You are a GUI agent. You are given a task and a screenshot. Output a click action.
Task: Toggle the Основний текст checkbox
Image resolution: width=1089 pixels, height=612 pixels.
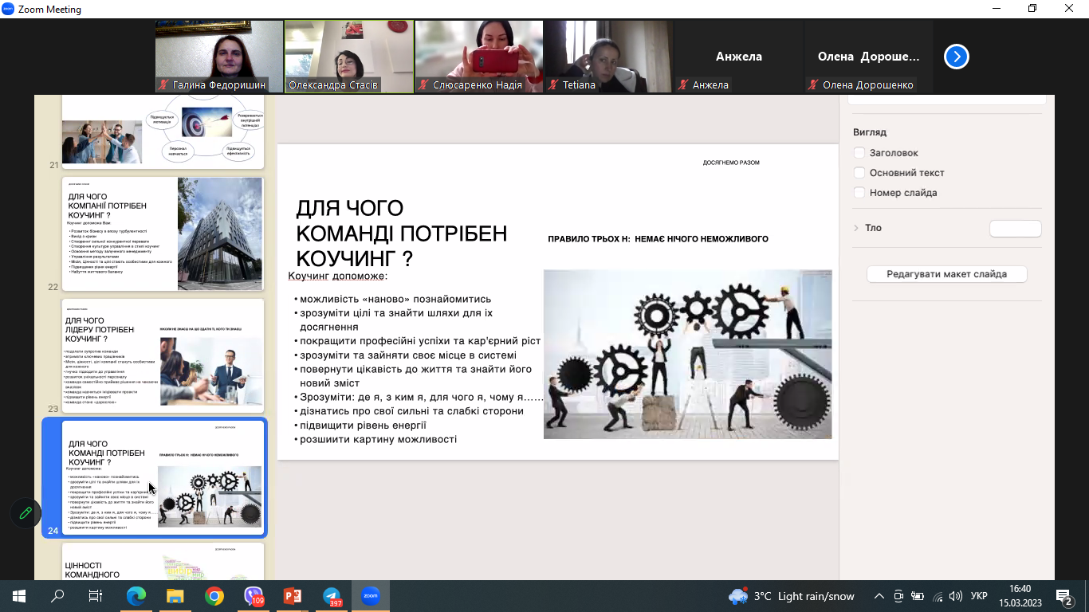[859, 173]
